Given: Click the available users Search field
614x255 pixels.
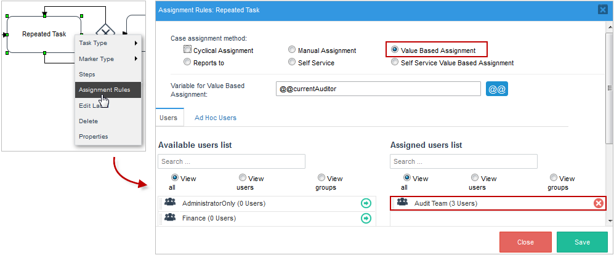Looking at the screenshot, I should [232, 161].
